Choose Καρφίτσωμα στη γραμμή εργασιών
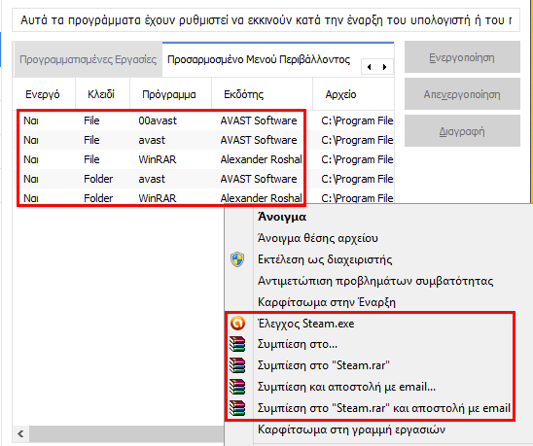 [351, 429]
